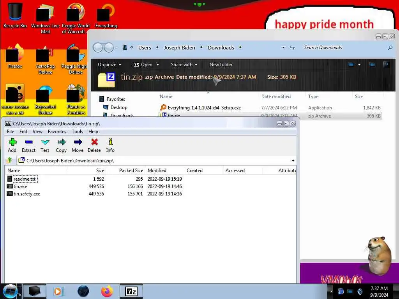This screenshot has height=299, width=399.
Task: Select Bejeweled Deluxe desktop icon
Action: point(45,100)
